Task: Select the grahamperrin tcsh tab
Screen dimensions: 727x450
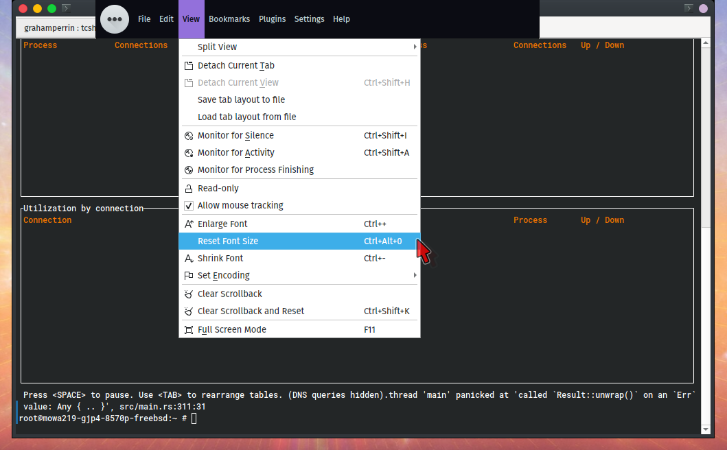Action: (69, 27)
